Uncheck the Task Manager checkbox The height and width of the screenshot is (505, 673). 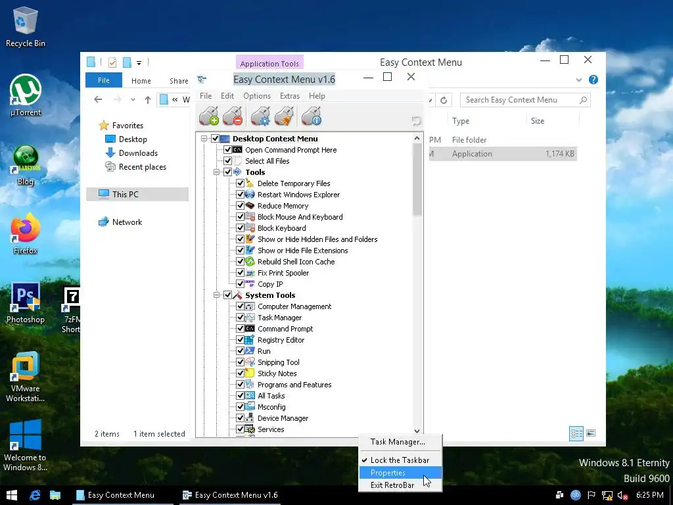[241, 318]
